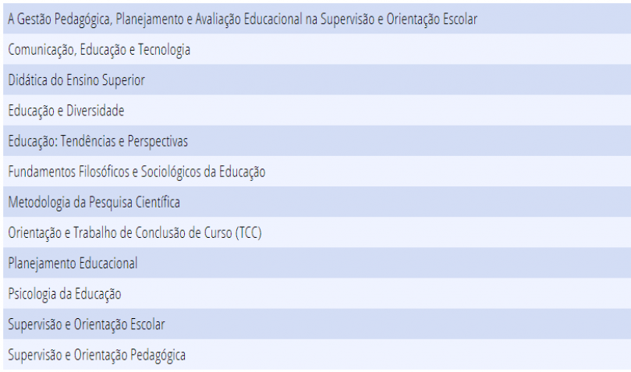Click Comunicação, Educação e Tecnologia row

pyautogui.click(x=317, y=49)
